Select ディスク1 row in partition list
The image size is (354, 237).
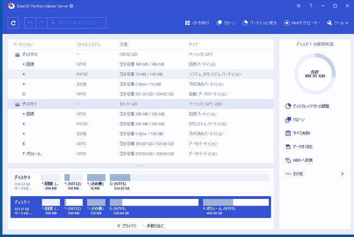(141, 104)
